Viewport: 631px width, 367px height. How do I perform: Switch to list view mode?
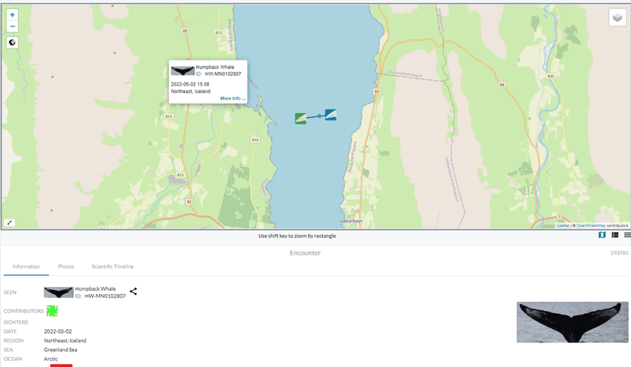coord(615,235)
